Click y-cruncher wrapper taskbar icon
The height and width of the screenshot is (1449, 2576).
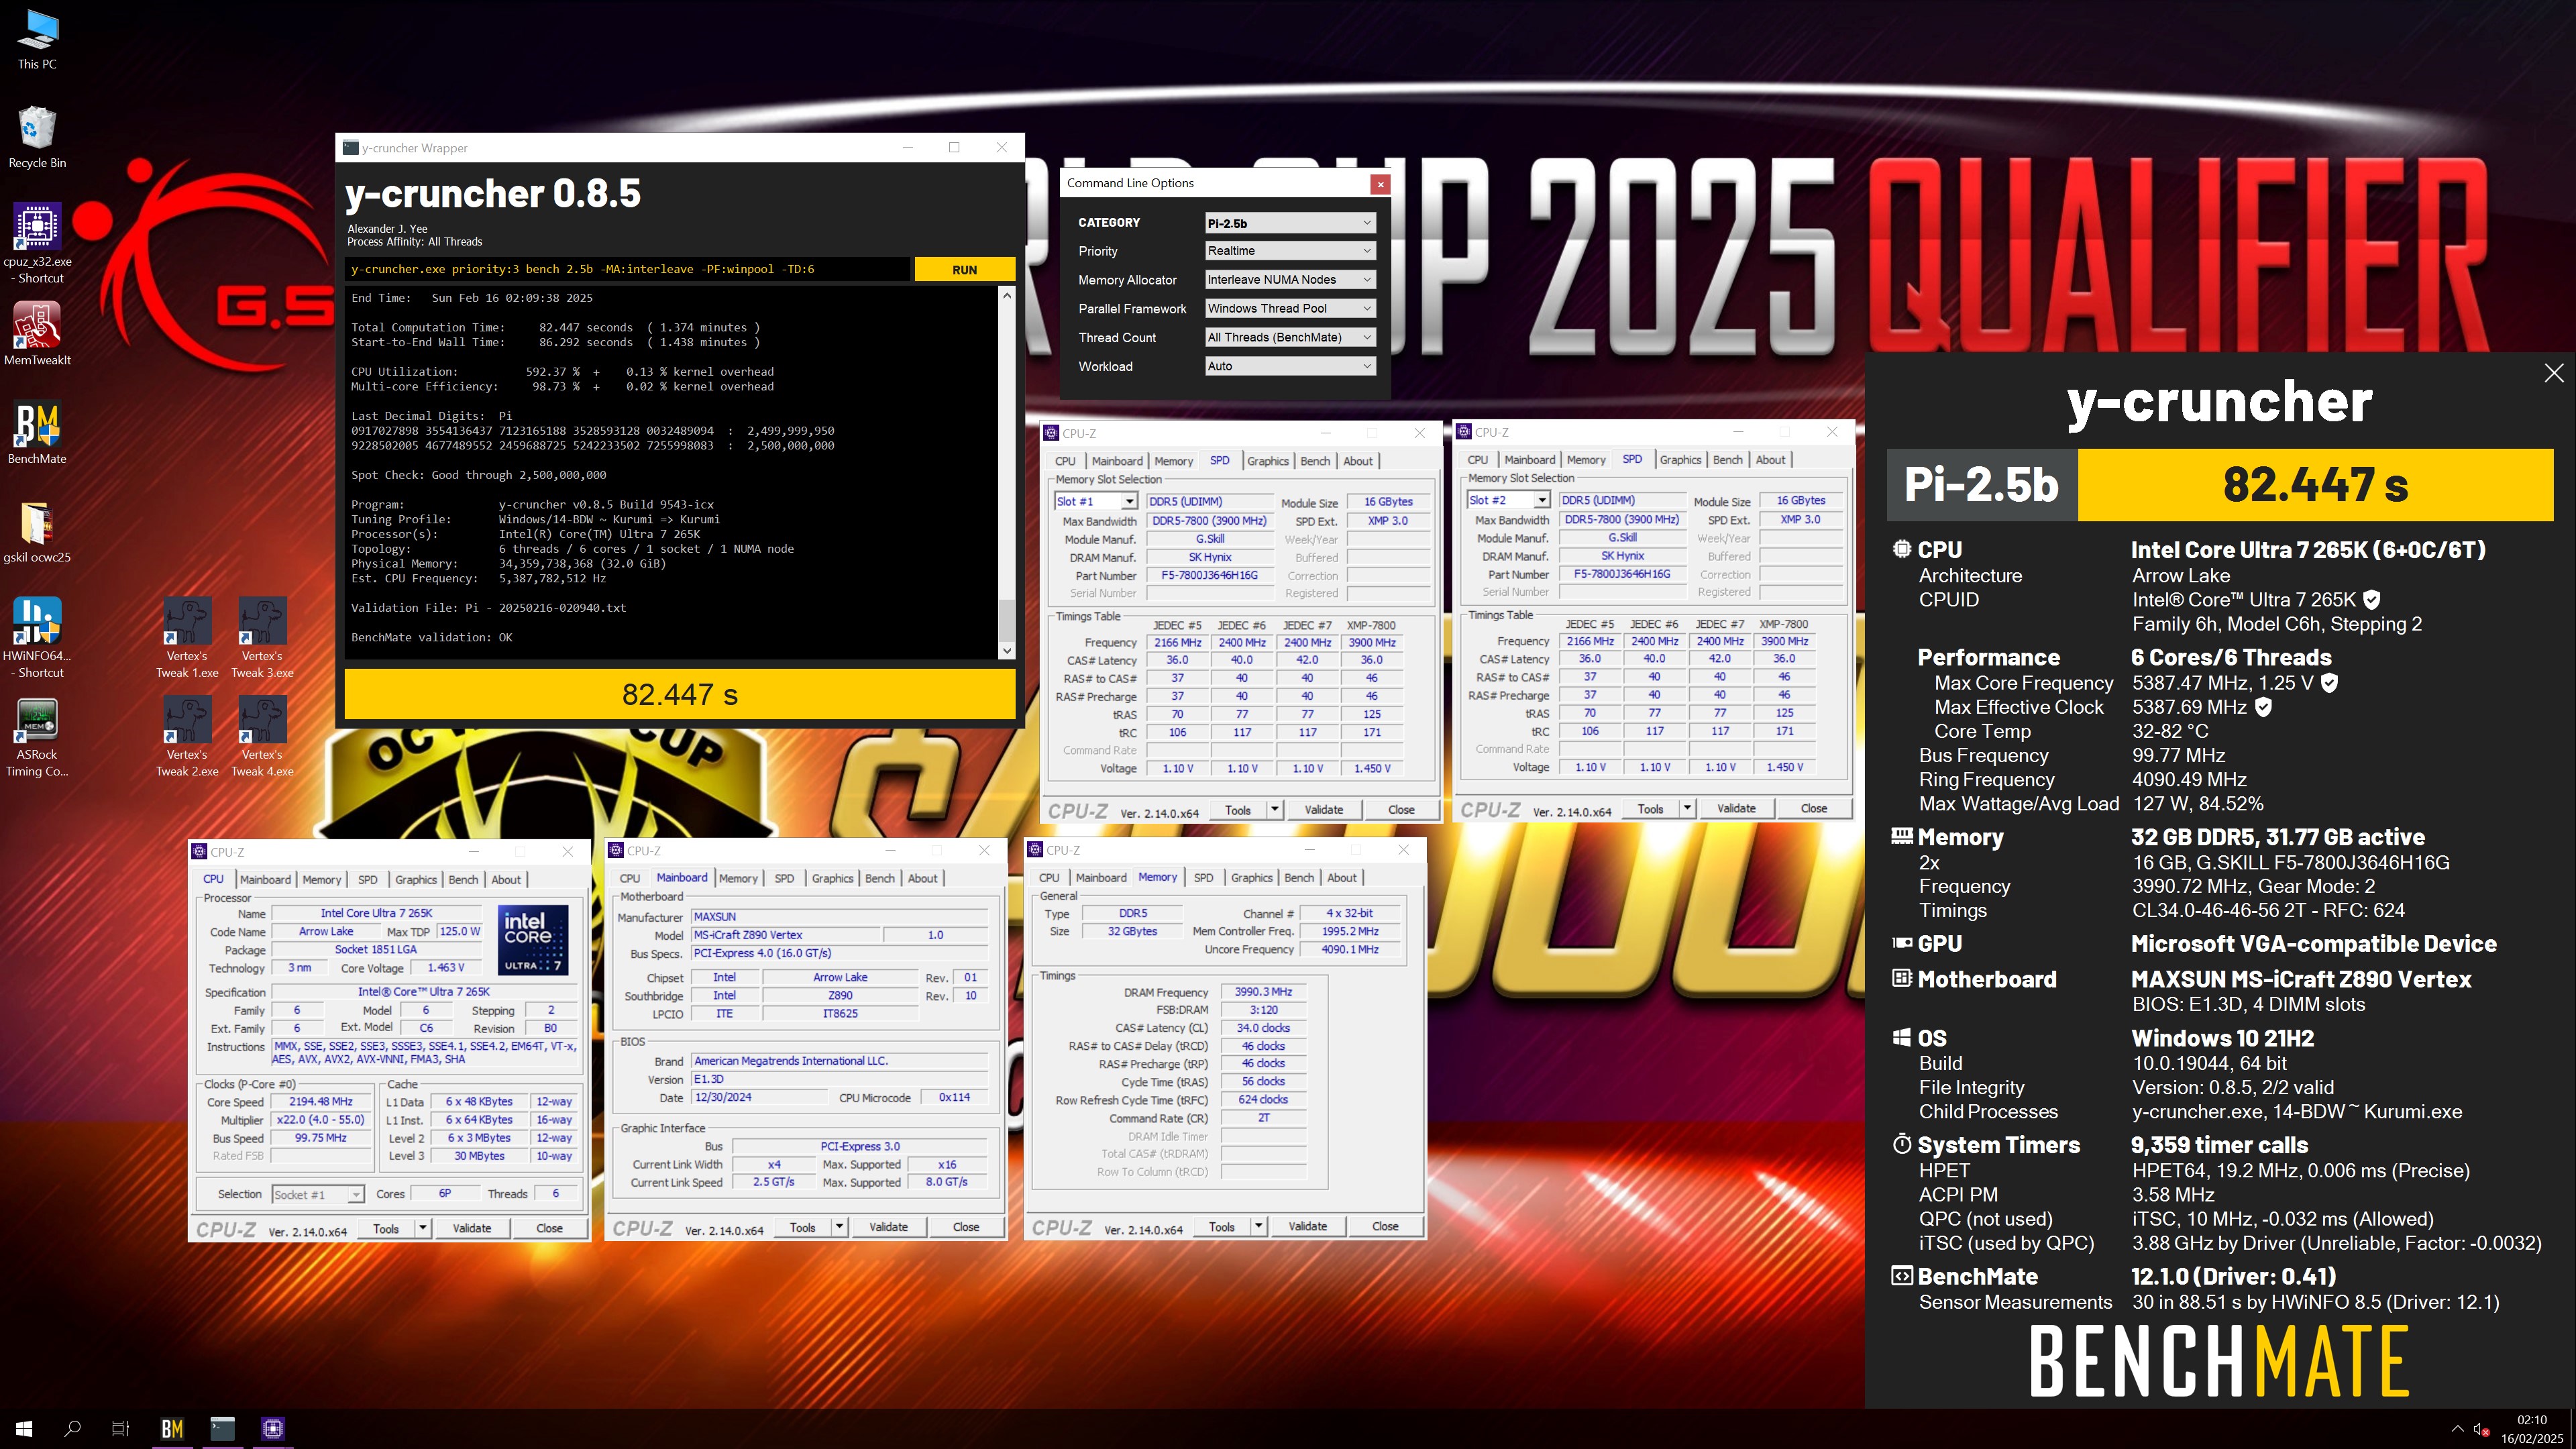[222, 1428]
